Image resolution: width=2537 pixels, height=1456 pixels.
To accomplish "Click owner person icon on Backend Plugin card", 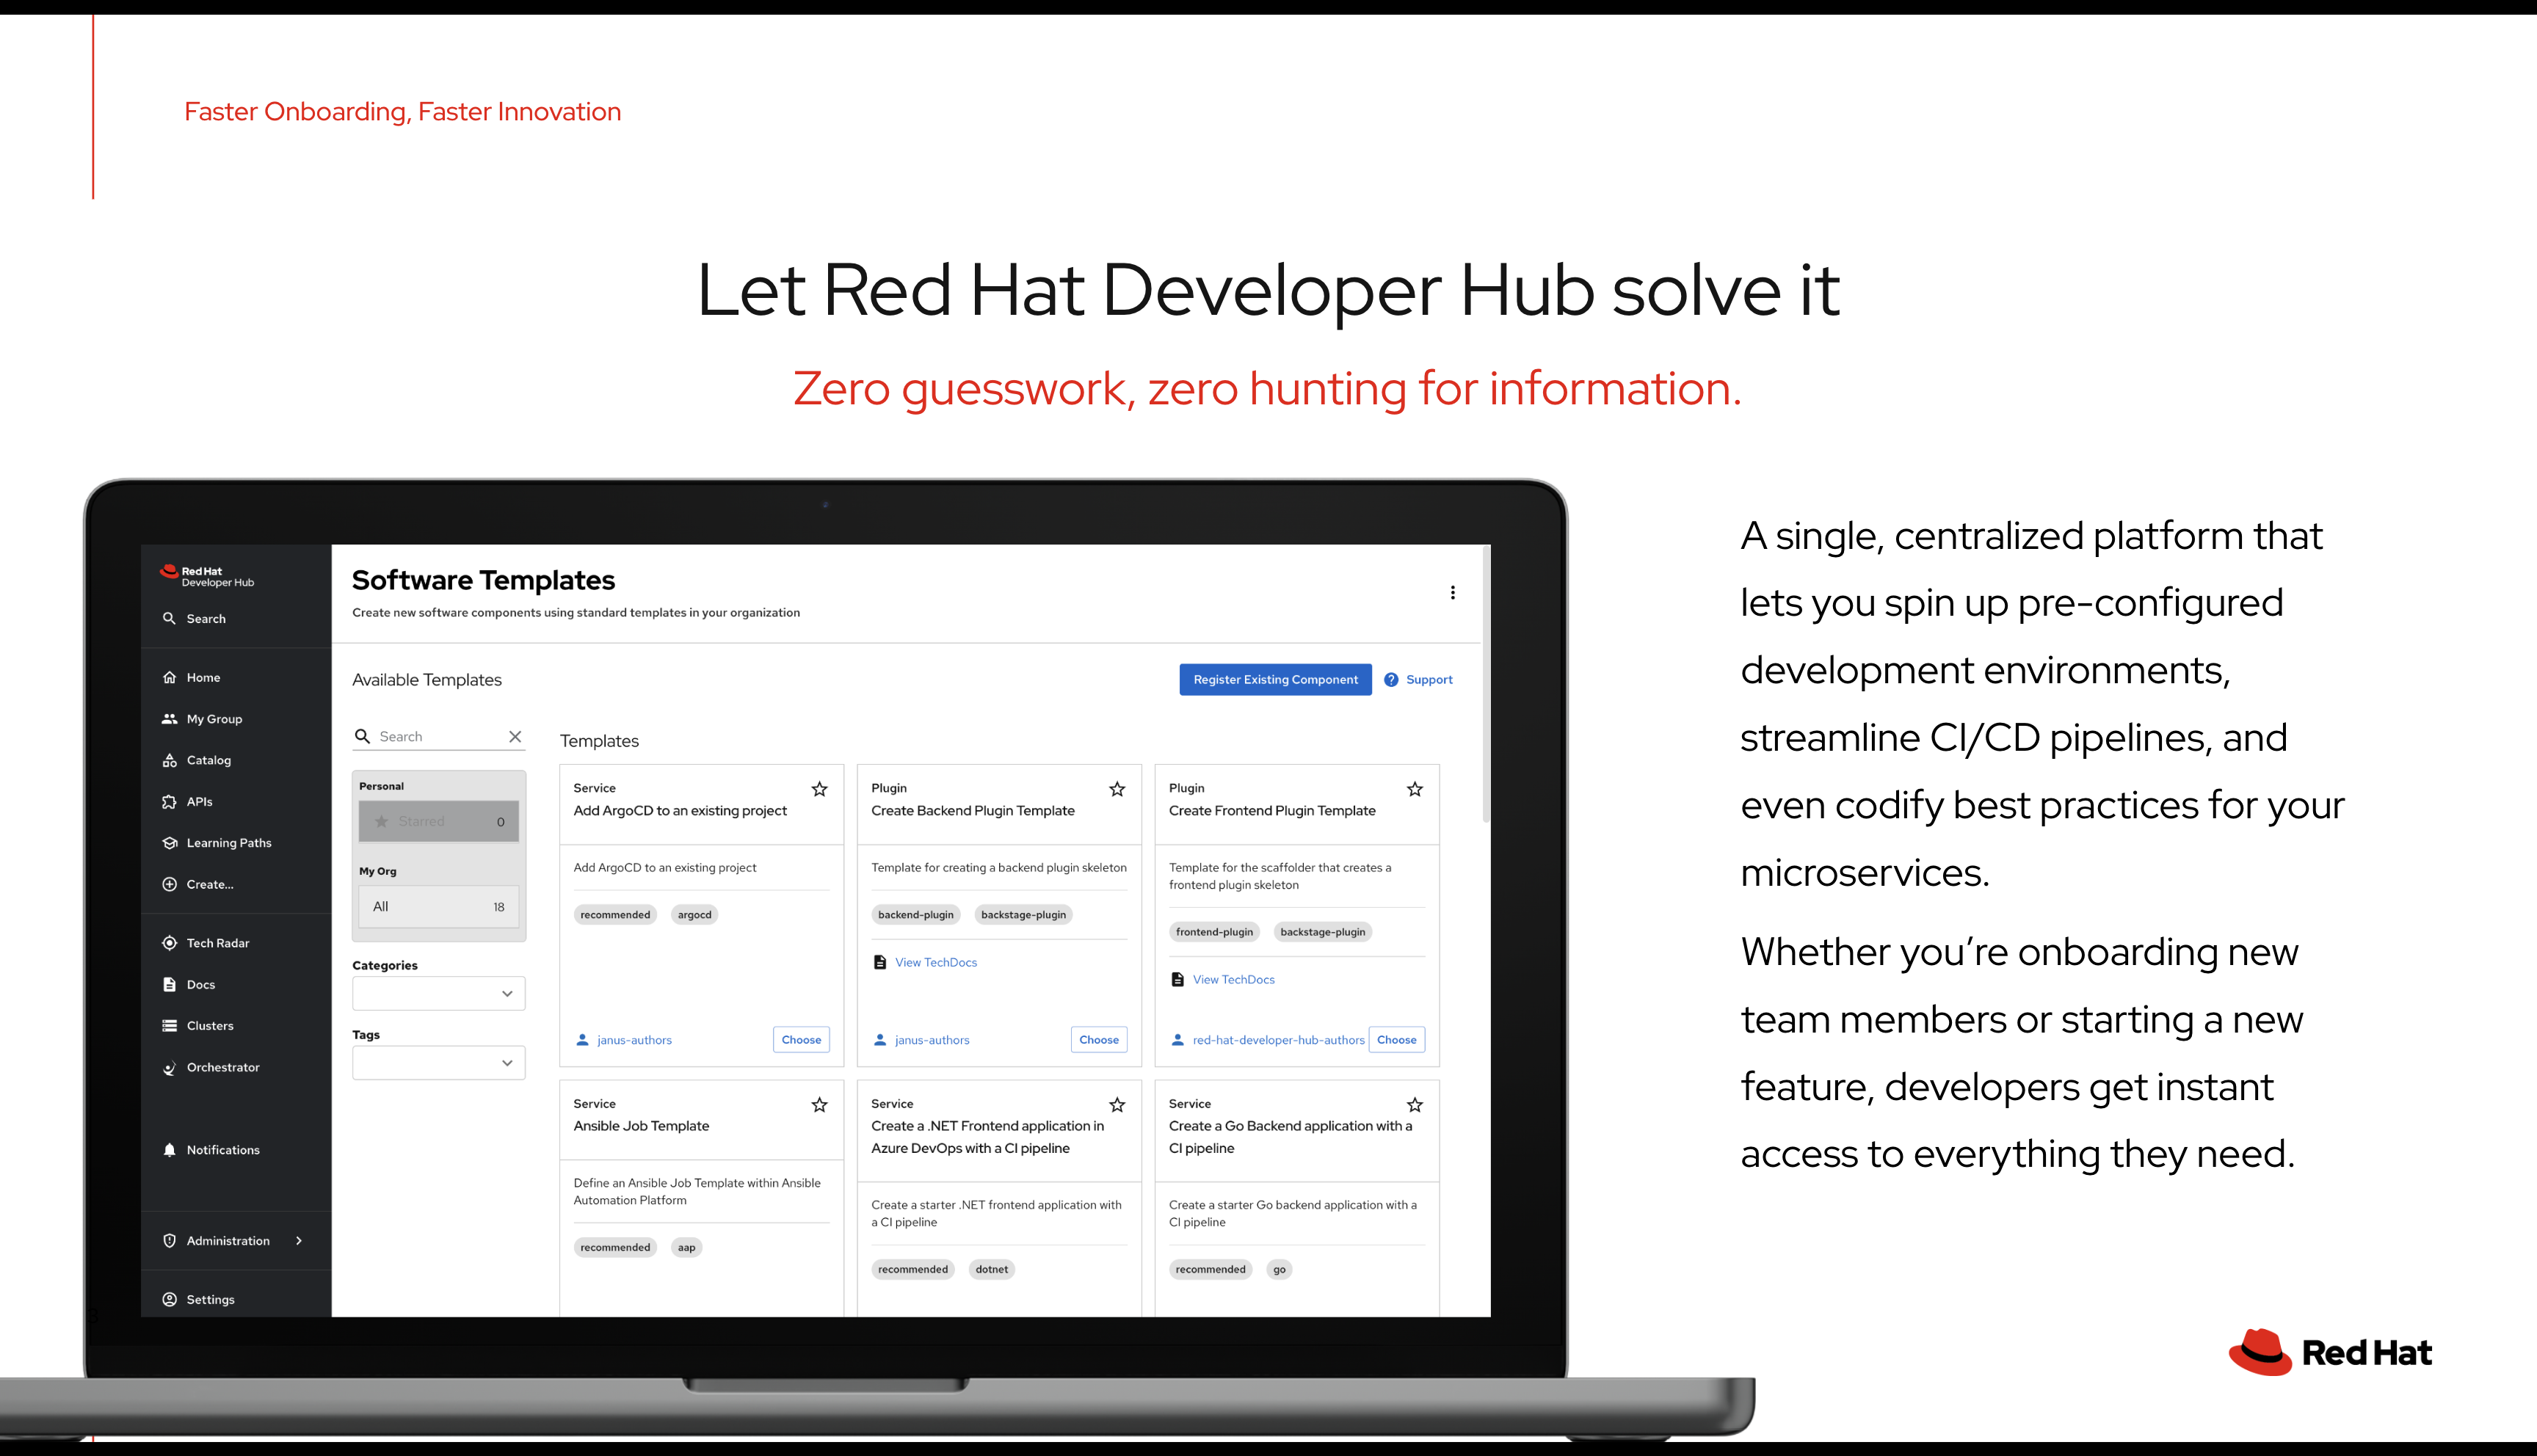I will click(x=880, y=1041).
